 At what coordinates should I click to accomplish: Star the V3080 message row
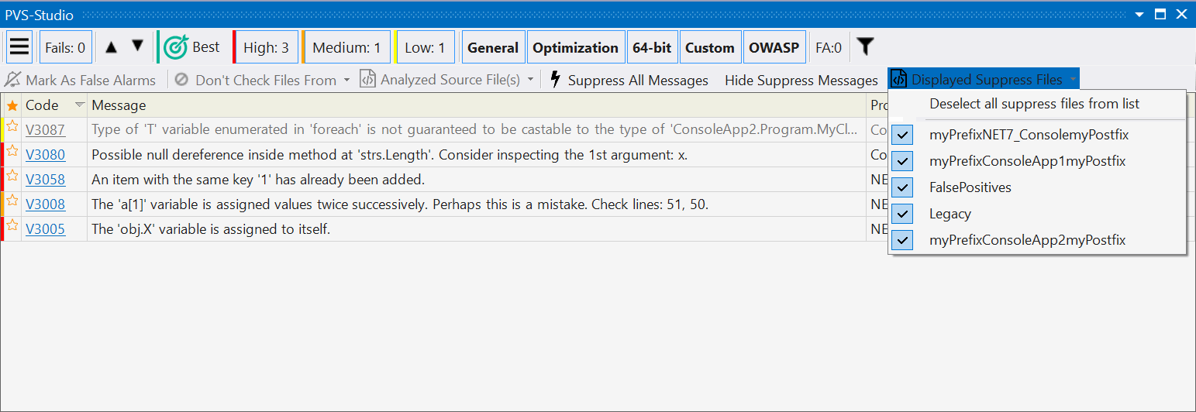[12, 154]
